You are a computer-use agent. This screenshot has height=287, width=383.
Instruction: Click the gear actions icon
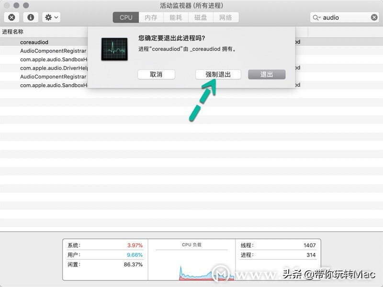48,17
